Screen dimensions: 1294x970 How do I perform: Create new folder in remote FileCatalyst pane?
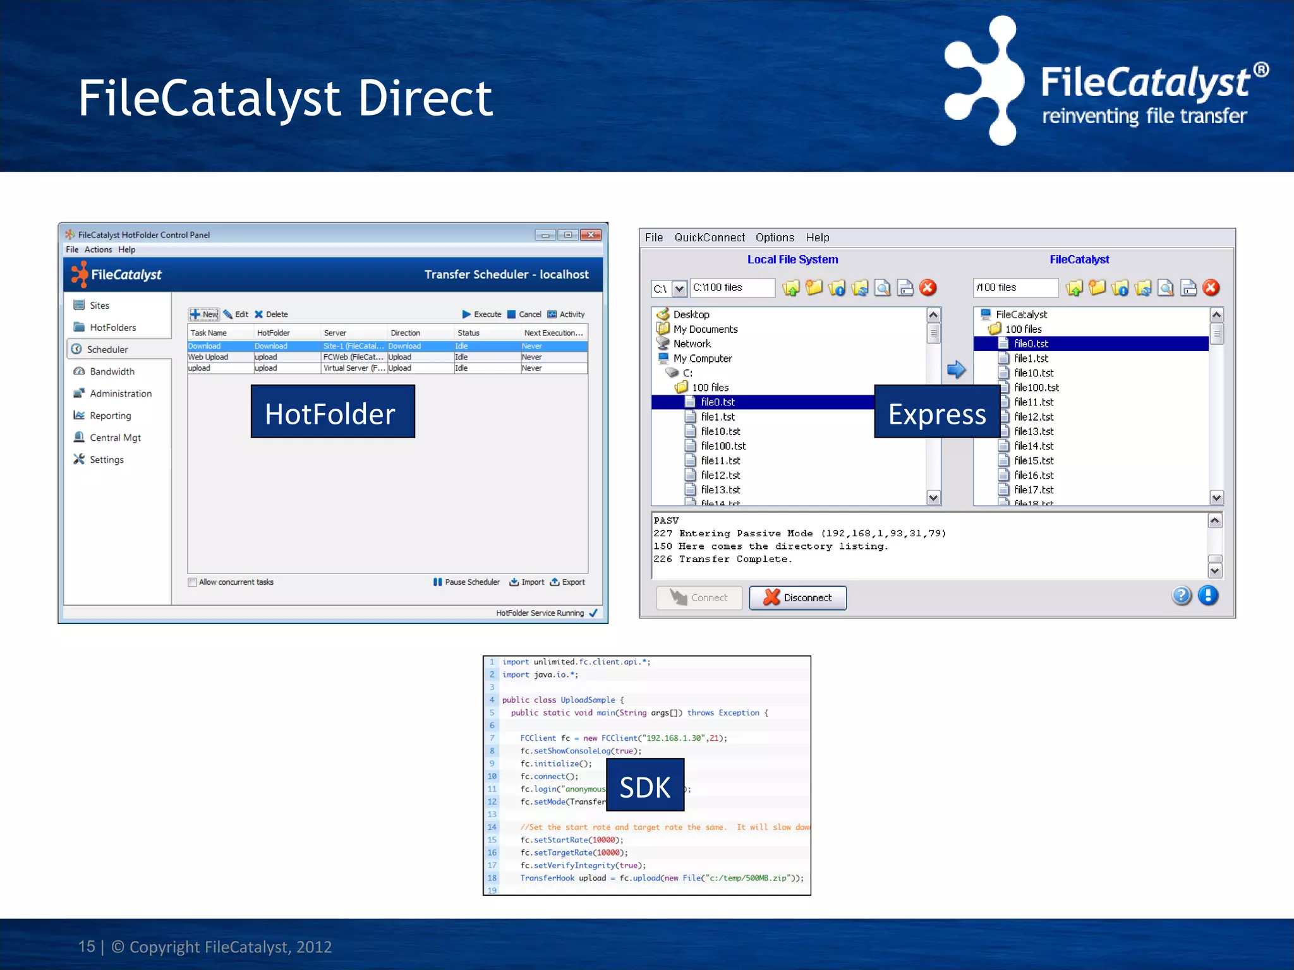point(1097,289)
